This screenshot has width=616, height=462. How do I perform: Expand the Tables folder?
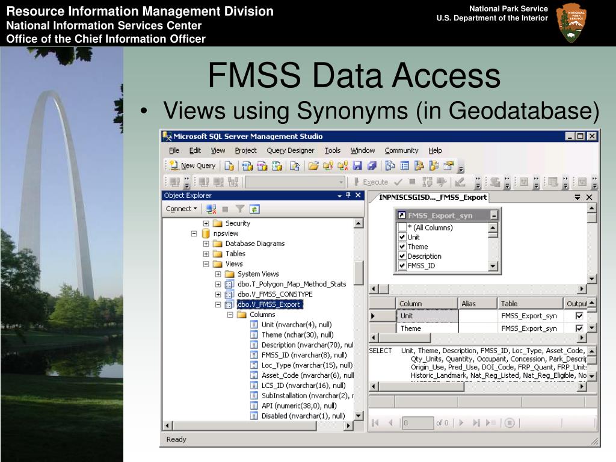pyautogui.click(x=206, y=254)
